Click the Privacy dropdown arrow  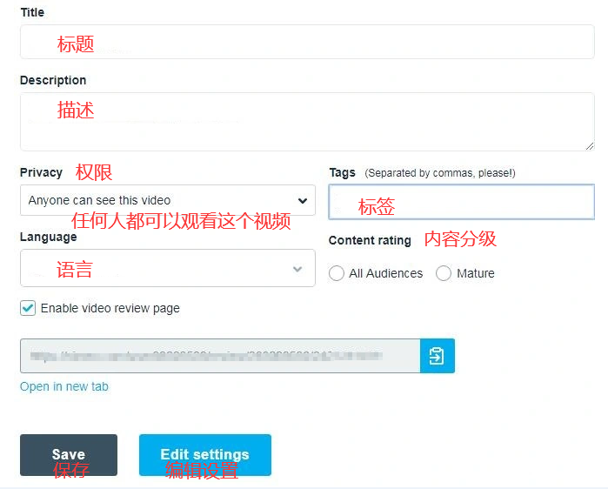coord(302,200)
